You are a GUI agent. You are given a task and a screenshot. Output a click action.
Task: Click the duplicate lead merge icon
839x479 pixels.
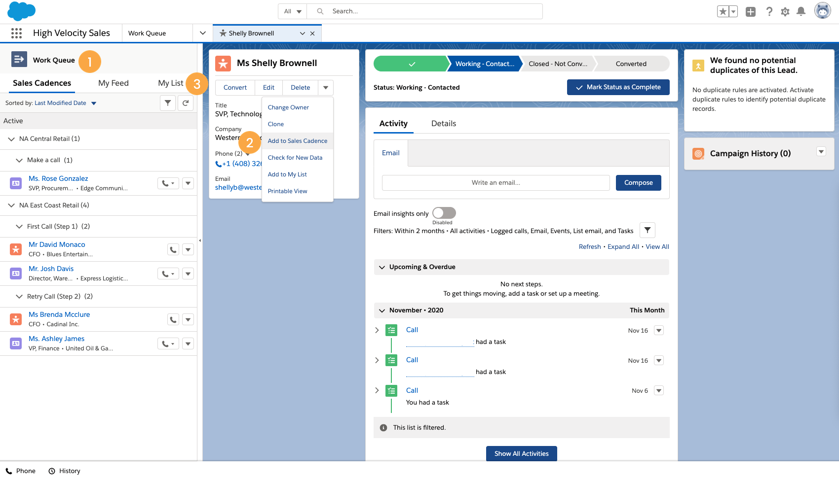(698, 66)
